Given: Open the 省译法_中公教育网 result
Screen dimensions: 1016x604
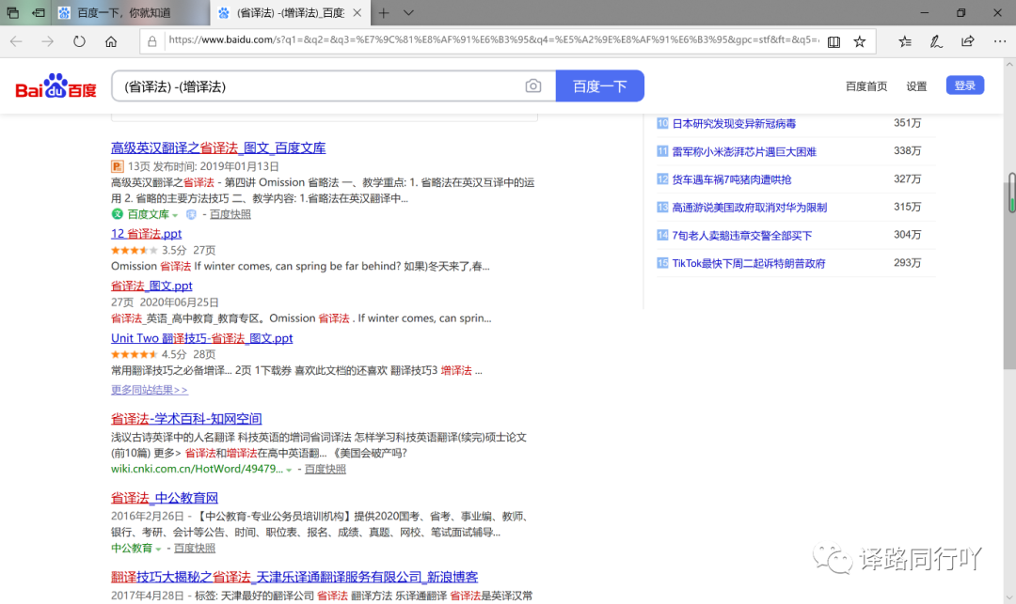Looking at the screenshot, I should [164, 498].
